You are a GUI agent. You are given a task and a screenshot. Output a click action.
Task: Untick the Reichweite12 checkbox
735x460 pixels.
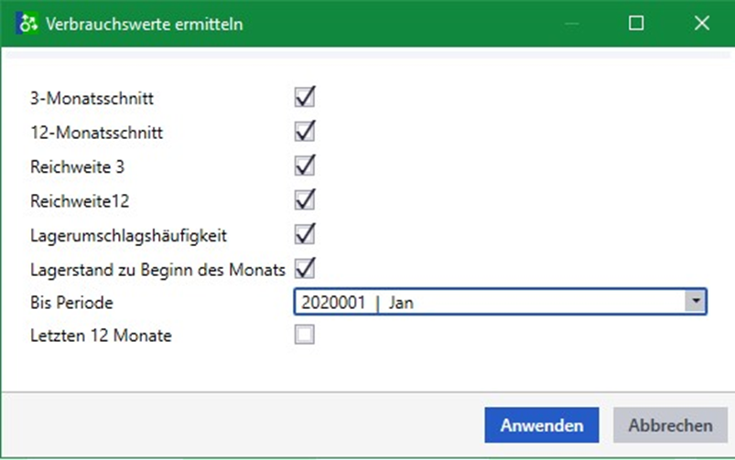click(305, 199)
